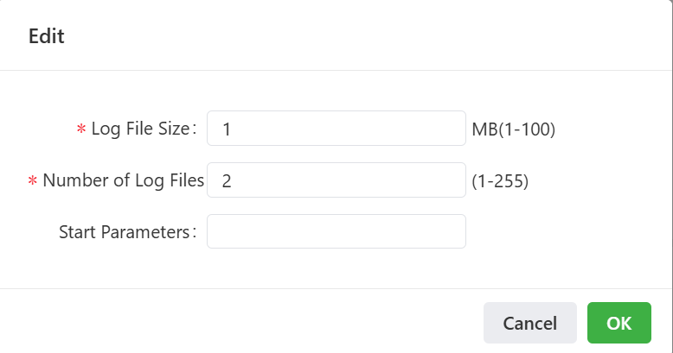Click the (1-255) range hint text
This screenshot has height=353, width=673.
[x=500, y=181]
